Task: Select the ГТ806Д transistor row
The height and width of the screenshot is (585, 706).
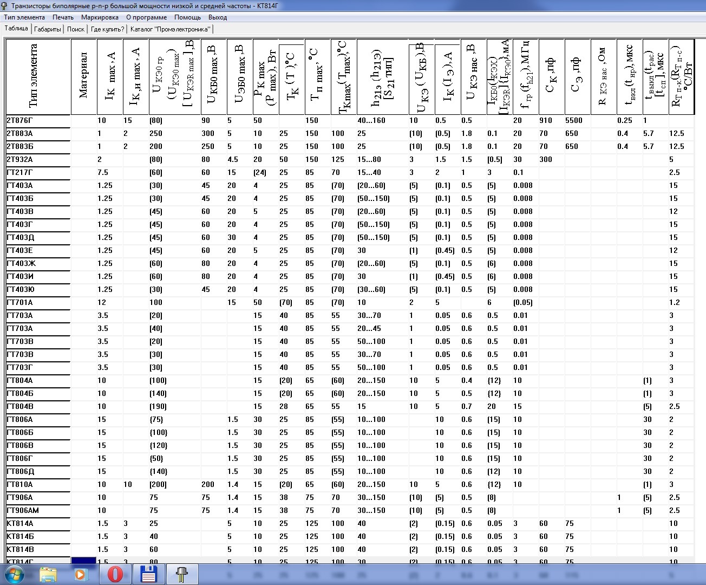Action: (x=38, y=472)
